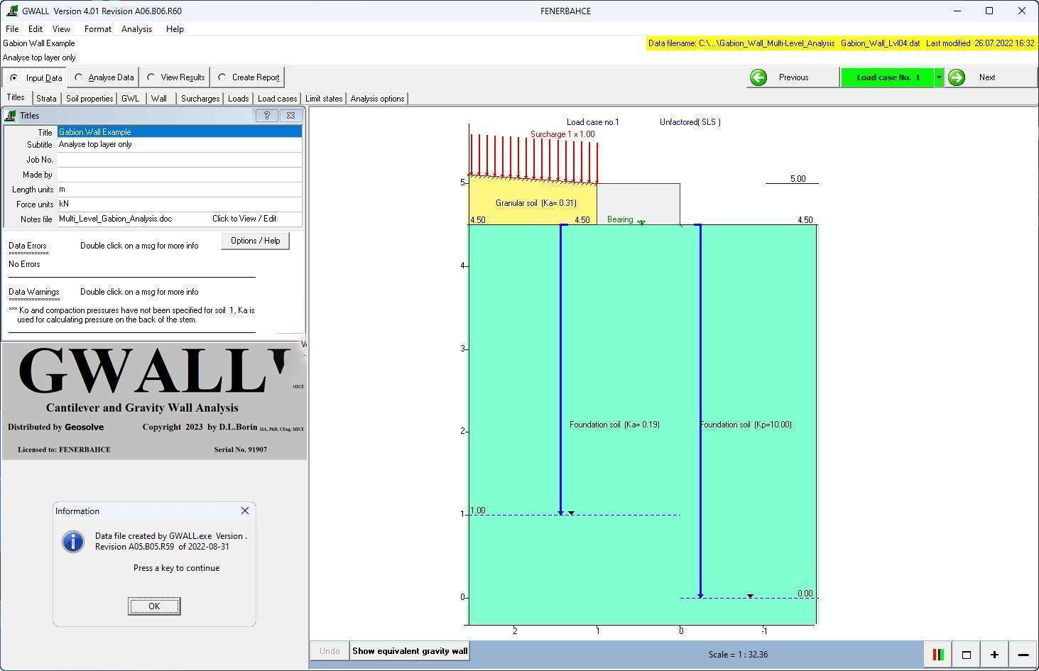Click the colored bars display icon bottom right
1039x671 pixels.
(x=938, y=654)
